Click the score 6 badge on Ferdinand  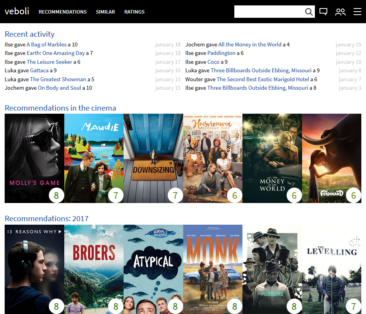pos(354,195)
